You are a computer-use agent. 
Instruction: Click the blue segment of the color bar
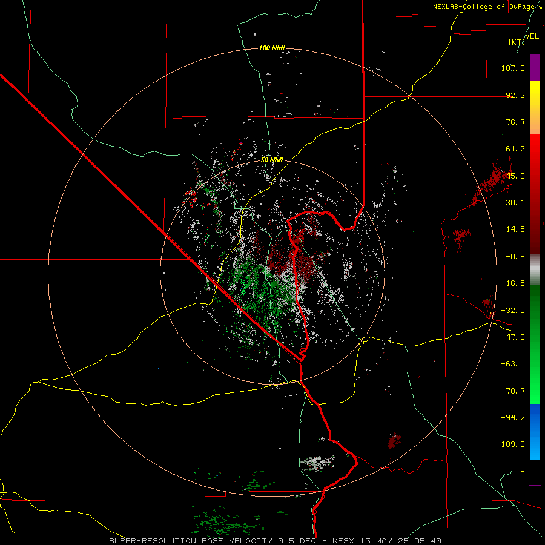click(535, 432)
